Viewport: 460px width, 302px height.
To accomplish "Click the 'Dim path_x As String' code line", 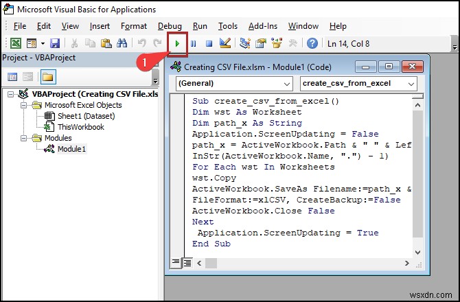I will coord(247,123).
